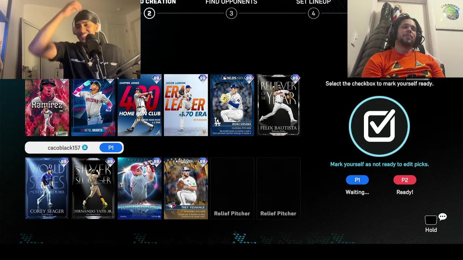This screenshot has width=463, height=260.
Task: Select the Jacob deGrom ERA Leader card
Action: tap(186, 105)
